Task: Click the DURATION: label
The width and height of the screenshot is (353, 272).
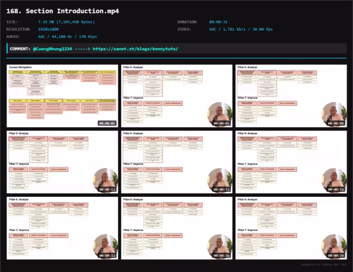Action: [187, 22]
